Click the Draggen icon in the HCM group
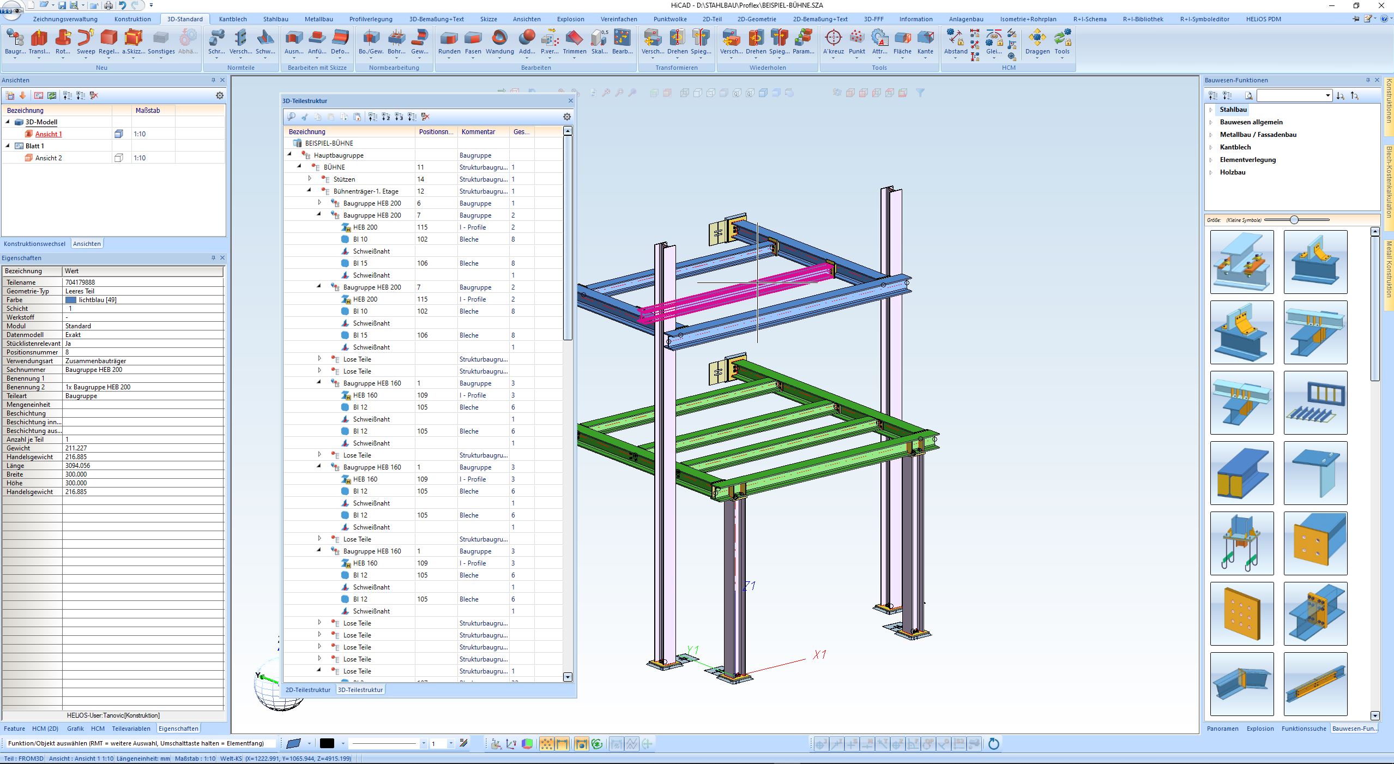 [1037, 38]
